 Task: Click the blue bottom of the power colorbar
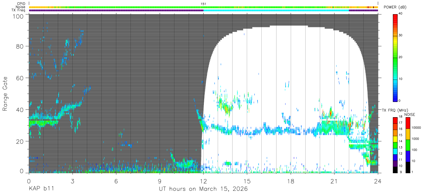tap(395, 97)
